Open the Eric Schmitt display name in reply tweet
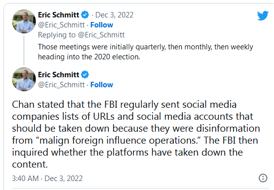 coord(59,15)
